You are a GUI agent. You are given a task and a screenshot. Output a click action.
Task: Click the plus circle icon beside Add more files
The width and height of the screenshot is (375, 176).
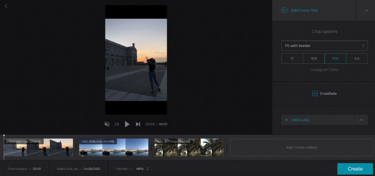[x=284, y=10]
